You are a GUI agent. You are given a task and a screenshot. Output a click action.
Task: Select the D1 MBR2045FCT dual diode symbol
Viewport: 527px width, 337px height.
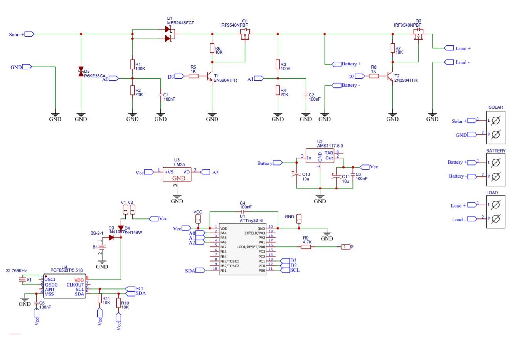170,34
